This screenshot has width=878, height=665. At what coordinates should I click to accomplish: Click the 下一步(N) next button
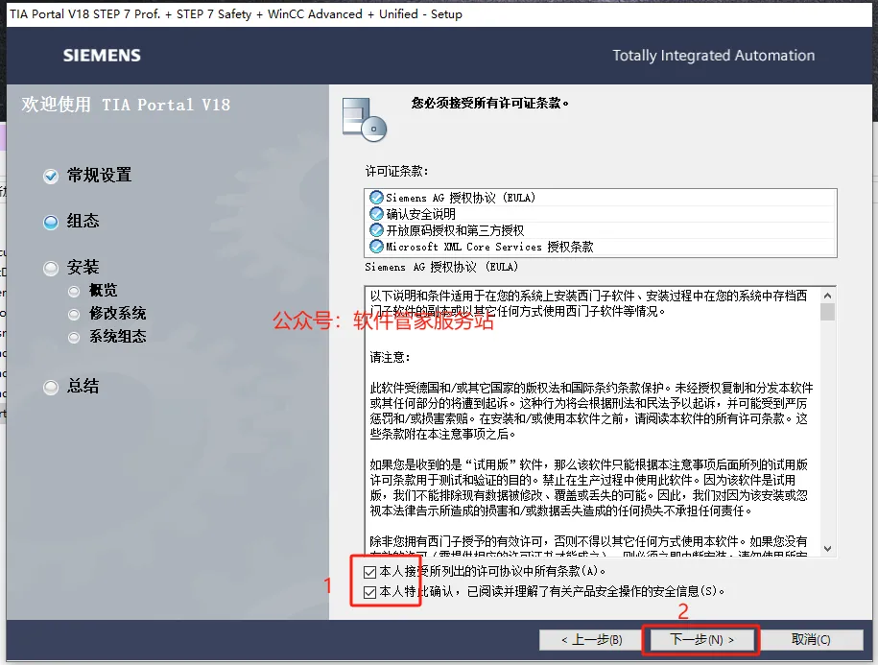tap(701, 639)
